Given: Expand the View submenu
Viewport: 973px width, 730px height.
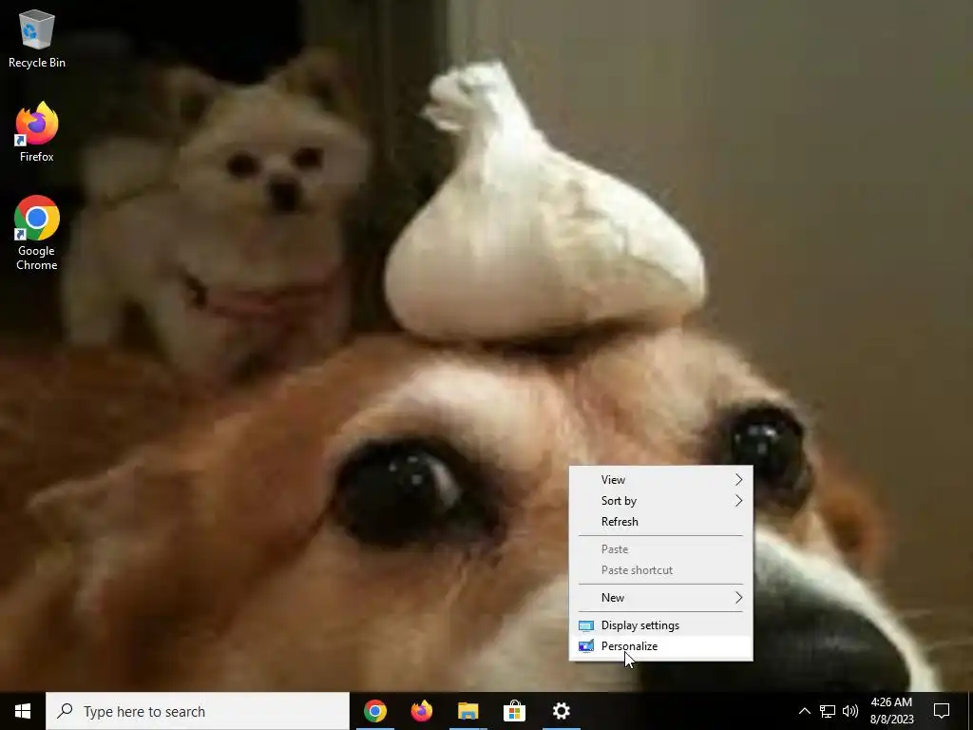Looking at the screenshot, I should [x=661, y=480].
